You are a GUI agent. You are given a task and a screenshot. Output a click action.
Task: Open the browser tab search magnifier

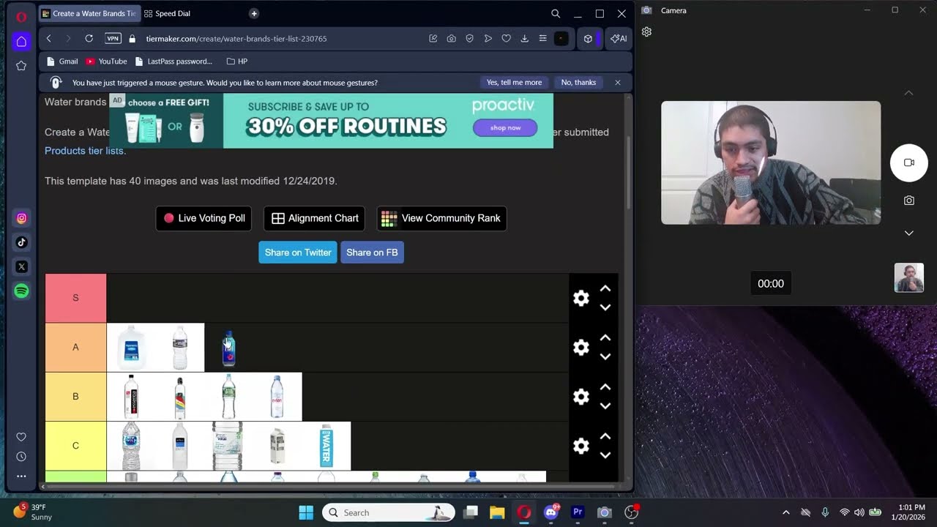tap(556, 14)
